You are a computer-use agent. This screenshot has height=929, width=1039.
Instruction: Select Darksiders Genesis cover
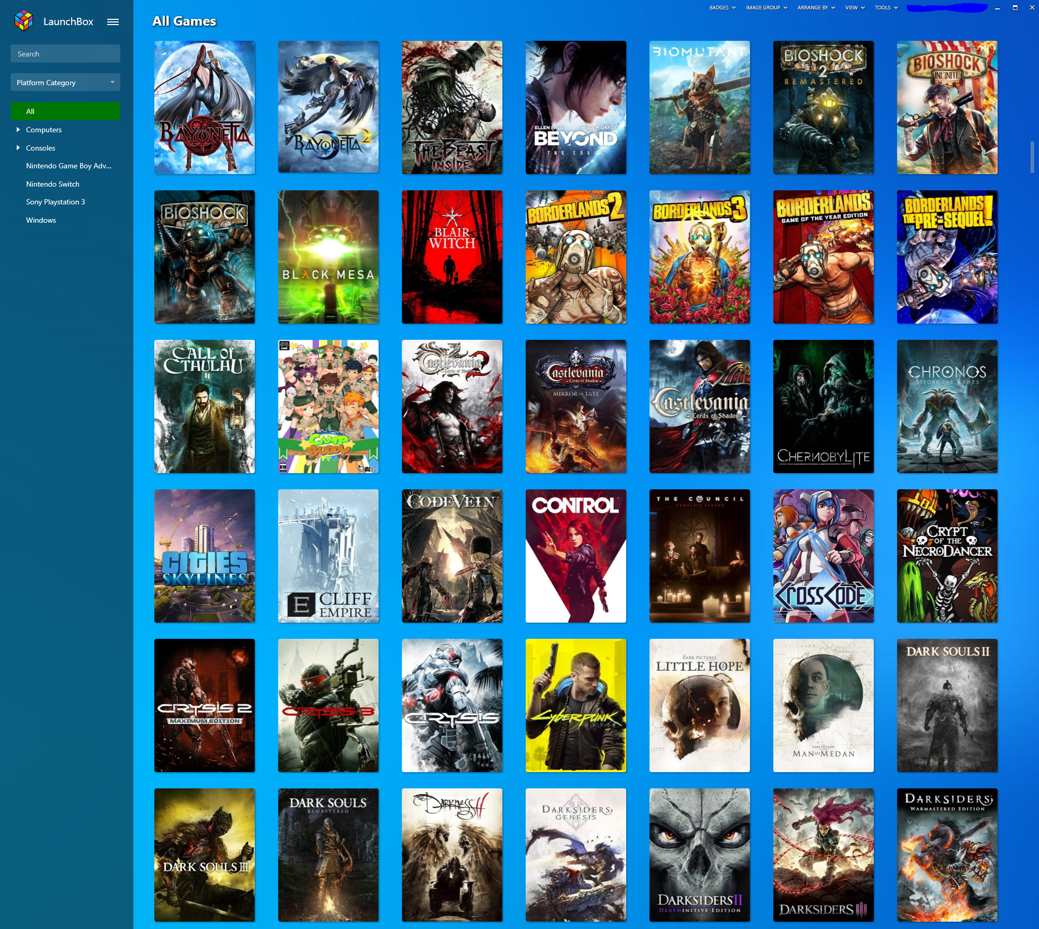click(x=576, y=855)
